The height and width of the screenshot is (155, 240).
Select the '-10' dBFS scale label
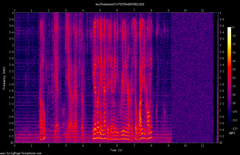[234, 36]
